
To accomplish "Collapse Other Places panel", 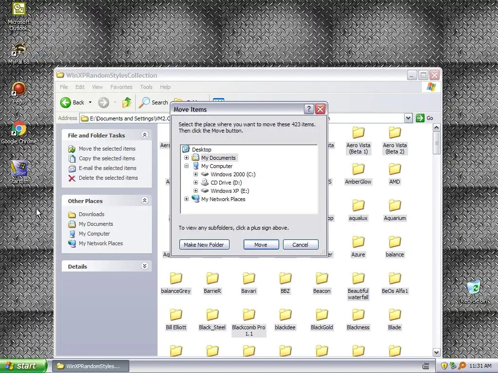I will [144, 201].
